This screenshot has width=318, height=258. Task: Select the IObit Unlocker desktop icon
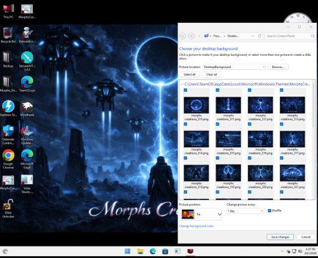click(x=8, y=208)
